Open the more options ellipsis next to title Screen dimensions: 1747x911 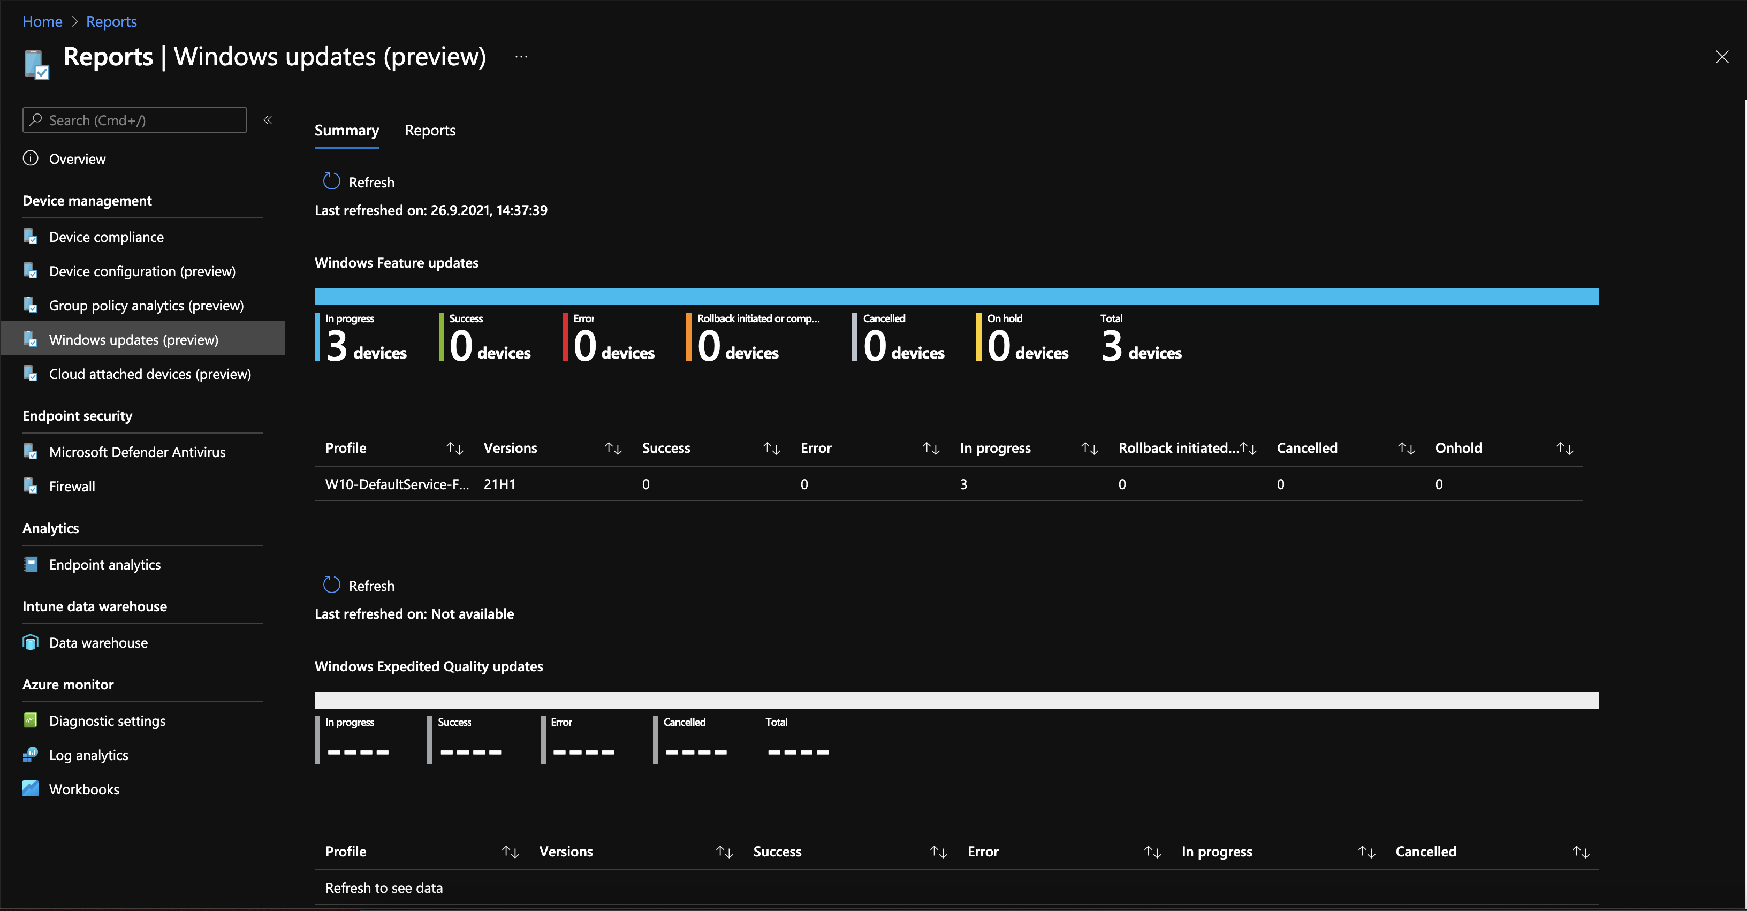(521, 57)
